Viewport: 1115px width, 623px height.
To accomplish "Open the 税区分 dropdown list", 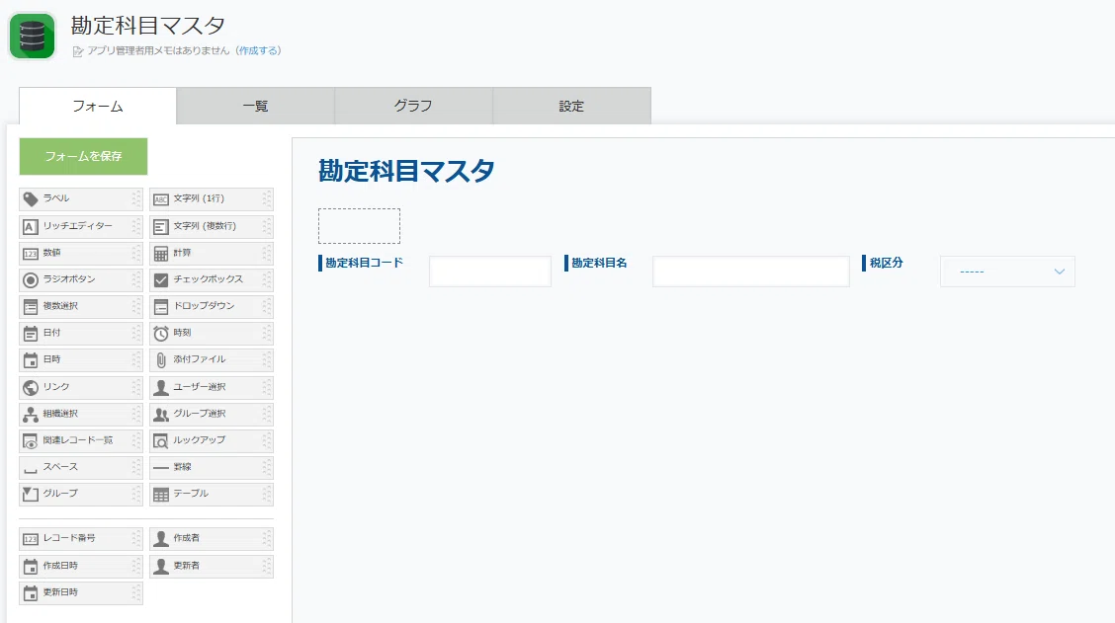I will pyautogui.click(x=1007, y=272).
